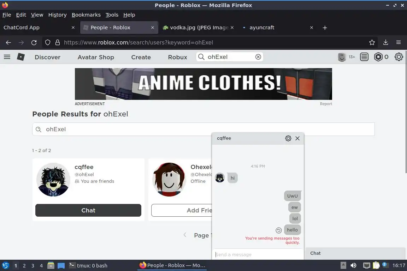
Task: Open the Tools menu
Action: pyautogui.click(x=112, y=15)
